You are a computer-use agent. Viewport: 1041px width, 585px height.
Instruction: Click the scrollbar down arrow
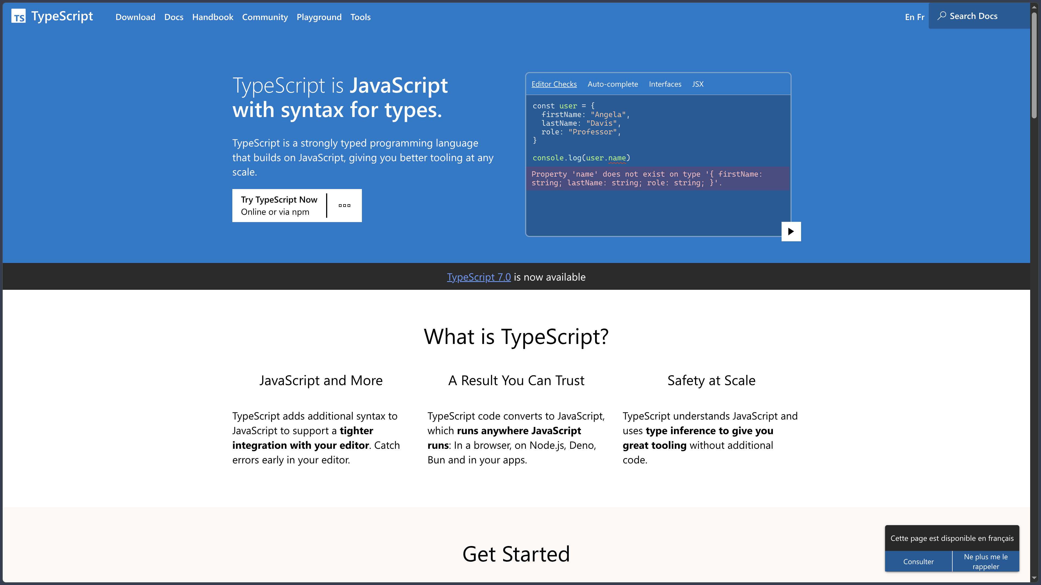pos(1034,578)
